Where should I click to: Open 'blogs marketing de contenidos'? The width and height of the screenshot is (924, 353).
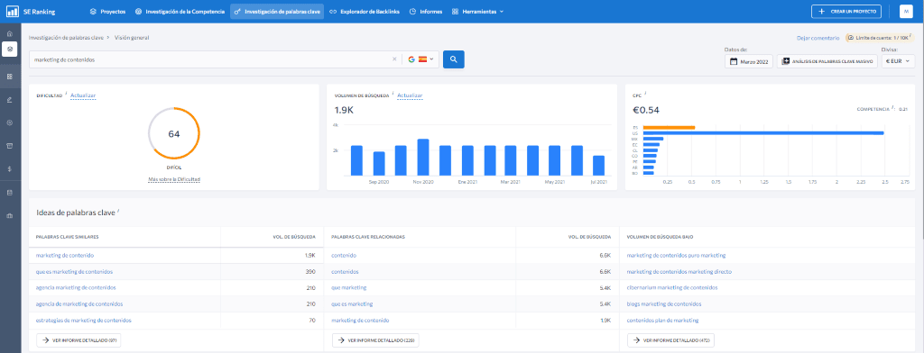click(x=664, y=304)
